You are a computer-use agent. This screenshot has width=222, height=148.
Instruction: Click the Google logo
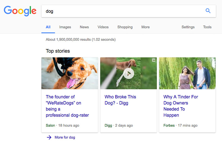point(20,11)
